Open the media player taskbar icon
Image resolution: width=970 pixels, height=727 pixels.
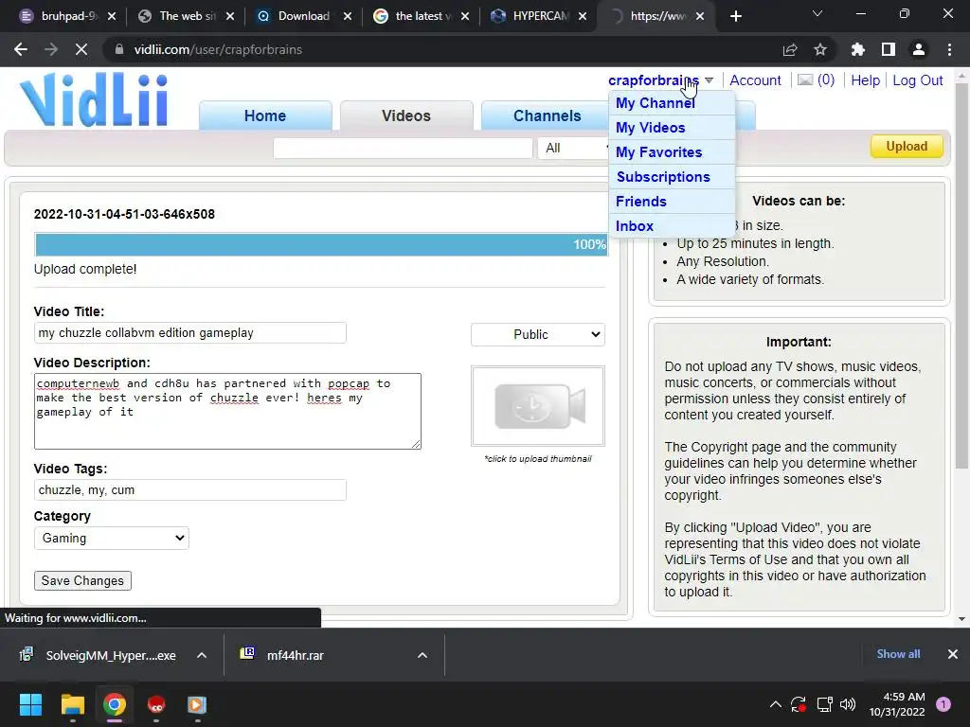(x=197, y=704)
